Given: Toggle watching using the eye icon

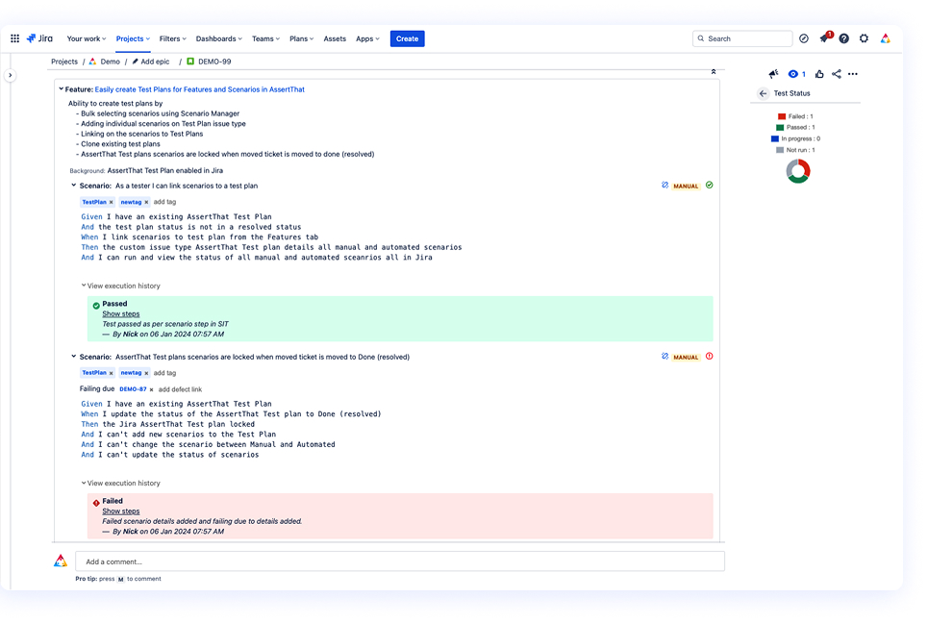Looking at the screenshot, I should [x=794, y=73].
